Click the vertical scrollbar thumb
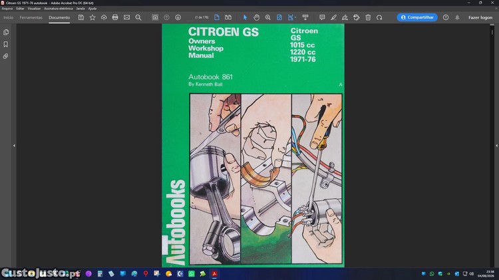Image resolution: width=499 pixels, height=280 pixels. (x=492, y=32)
